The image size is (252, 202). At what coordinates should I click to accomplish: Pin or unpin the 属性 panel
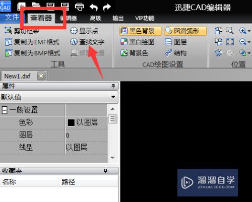(113, 86)
